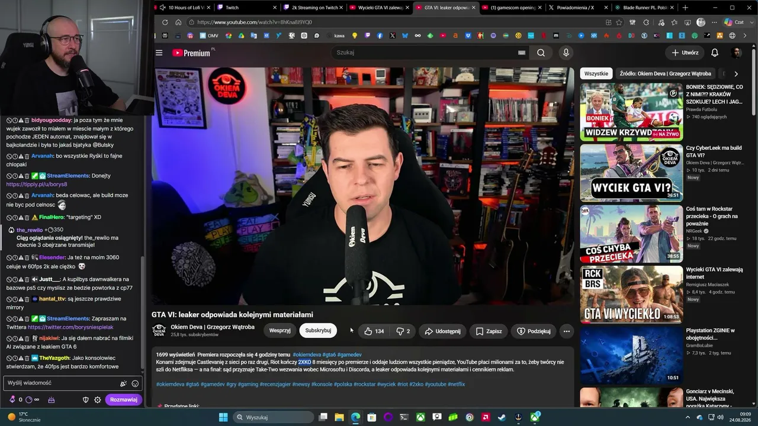The image size is (758, 426).
Task: Open GTA VI WYCIEKŁO video thumbnail
Action: tap(631, 295)
